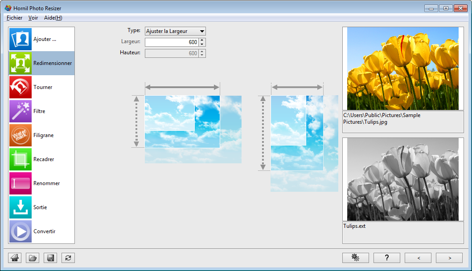This screenshot has width=472, height=271.
Task: Click the ? help button
Action: [386, 258]
